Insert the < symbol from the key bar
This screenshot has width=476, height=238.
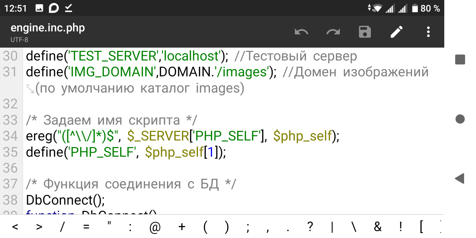coord(15,227)
